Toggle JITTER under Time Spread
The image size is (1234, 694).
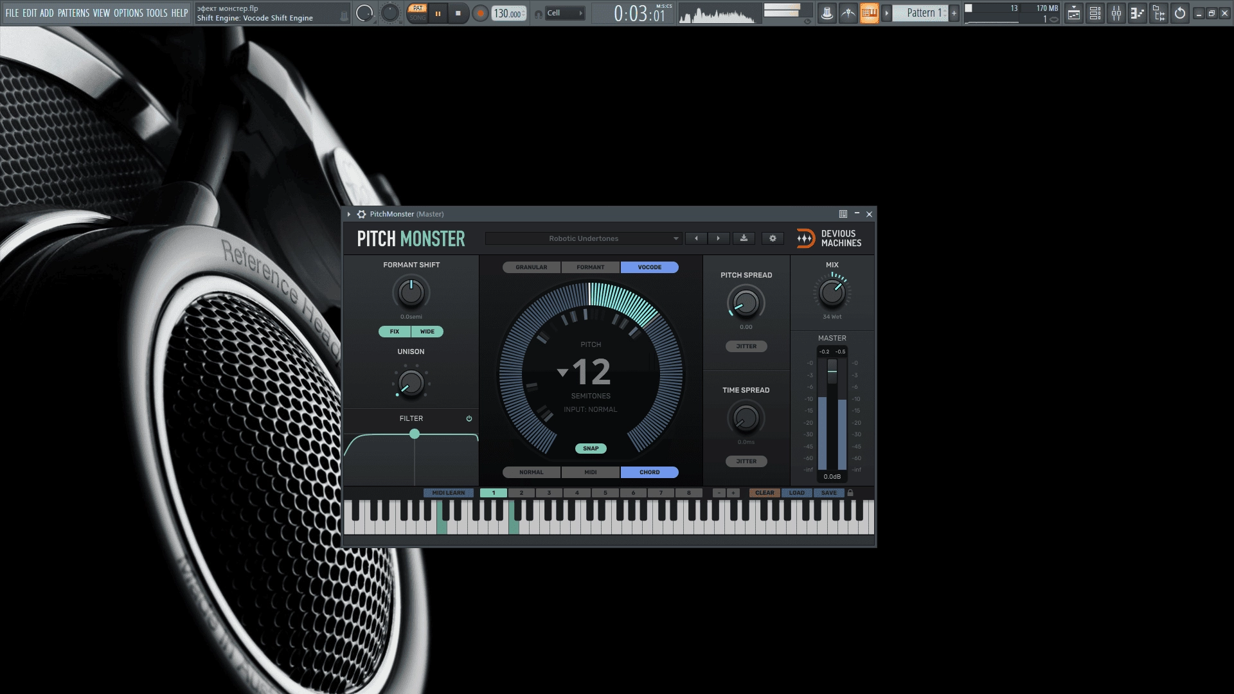746,461
